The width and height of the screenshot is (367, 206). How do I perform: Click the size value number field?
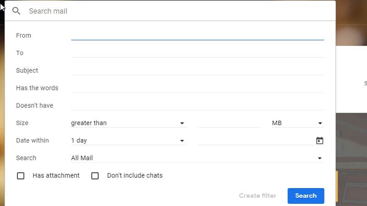pos(229,123)
